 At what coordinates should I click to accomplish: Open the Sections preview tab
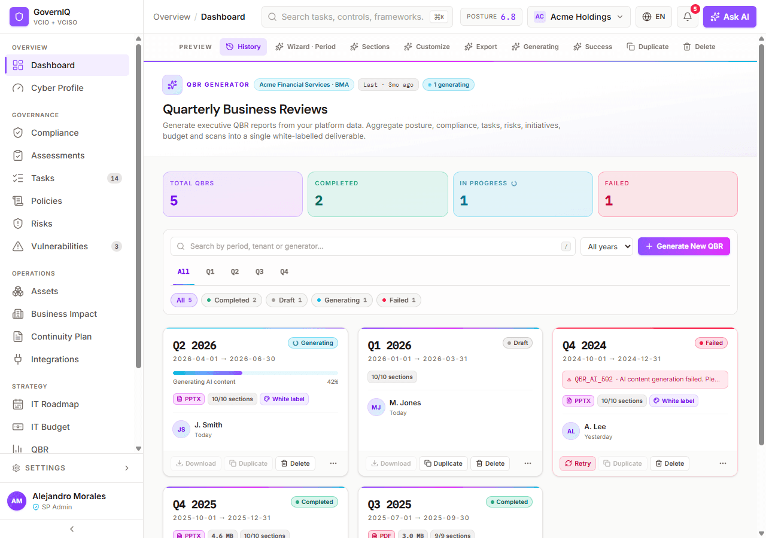pos(370,47)
